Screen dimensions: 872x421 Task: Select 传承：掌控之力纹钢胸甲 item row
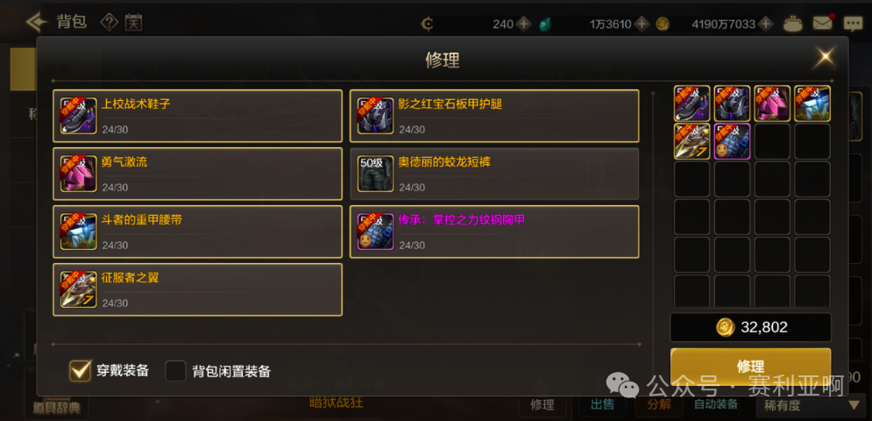494,232
